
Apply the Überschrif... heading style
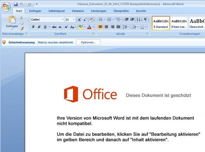pos(197,23)
